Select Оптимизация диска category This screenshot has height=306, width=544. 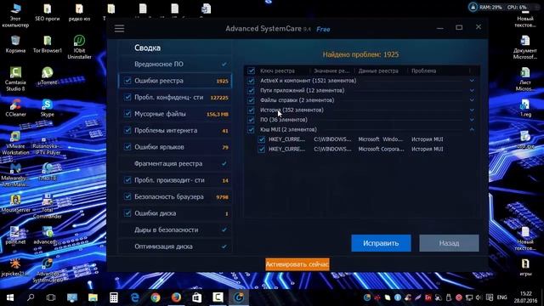(x=175, y=246)
